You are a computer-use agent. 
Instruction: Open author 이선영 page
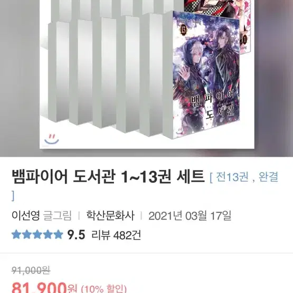pos(26,215)
